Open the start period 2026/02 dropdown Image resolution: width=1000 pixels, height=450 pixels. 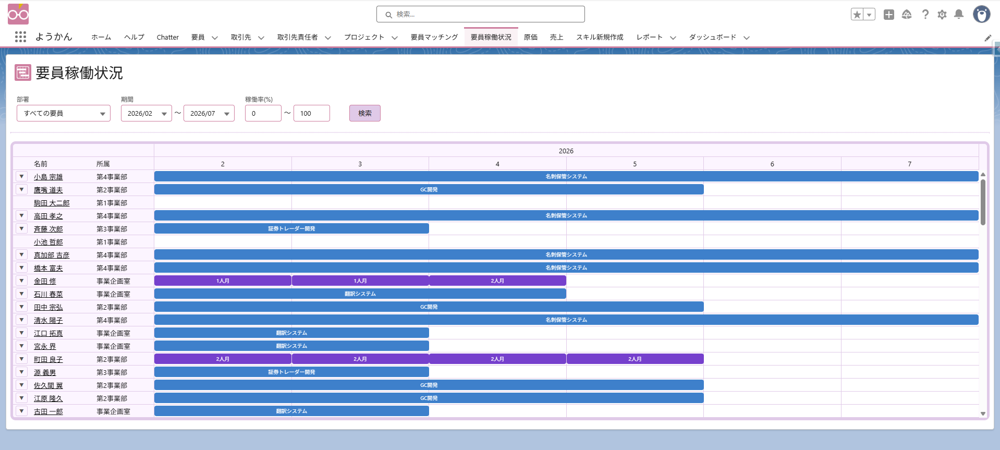(147, 113)
